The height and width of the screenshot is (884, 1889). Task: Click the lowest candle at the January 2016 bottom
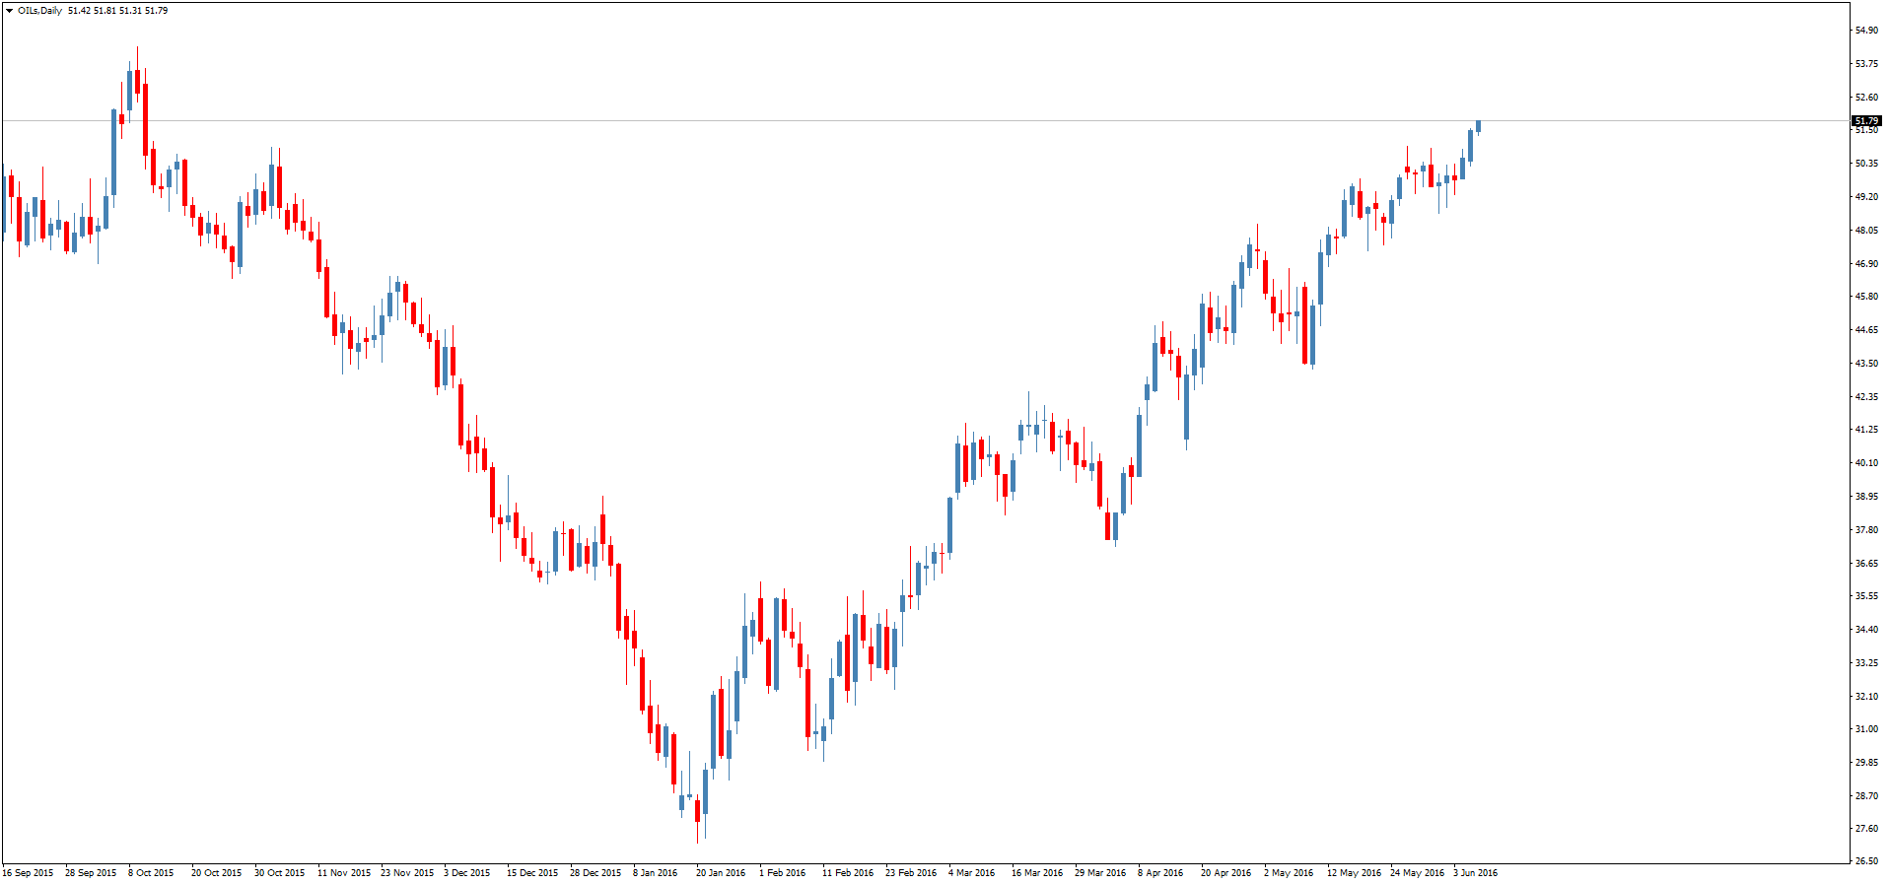(x=697, y=810)
